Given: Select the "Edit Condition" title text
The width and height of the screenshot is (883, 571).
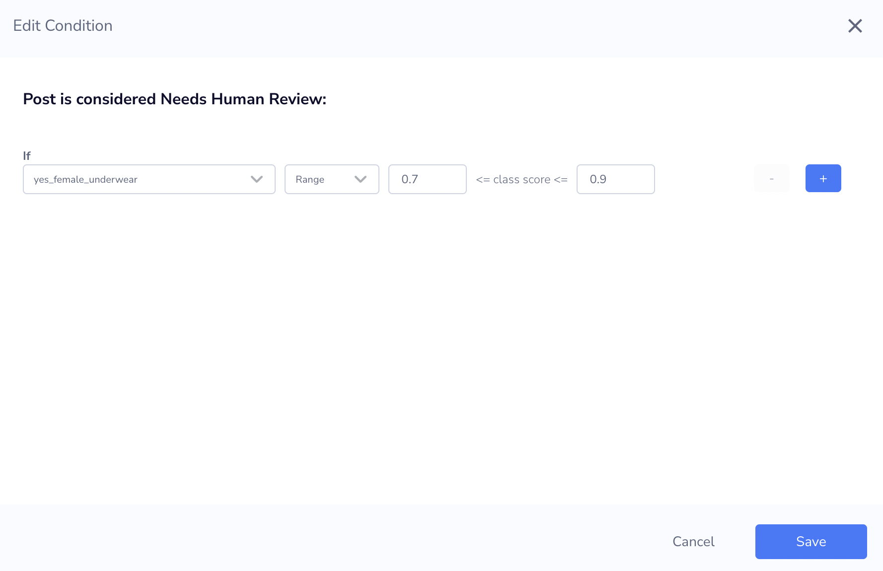Looking at the screenshot, I should 63,26.
